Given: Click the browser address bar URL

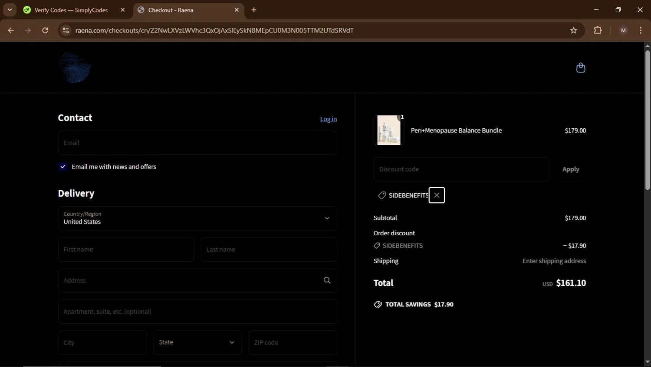Looking at the screenshot, I should point(214,30).
